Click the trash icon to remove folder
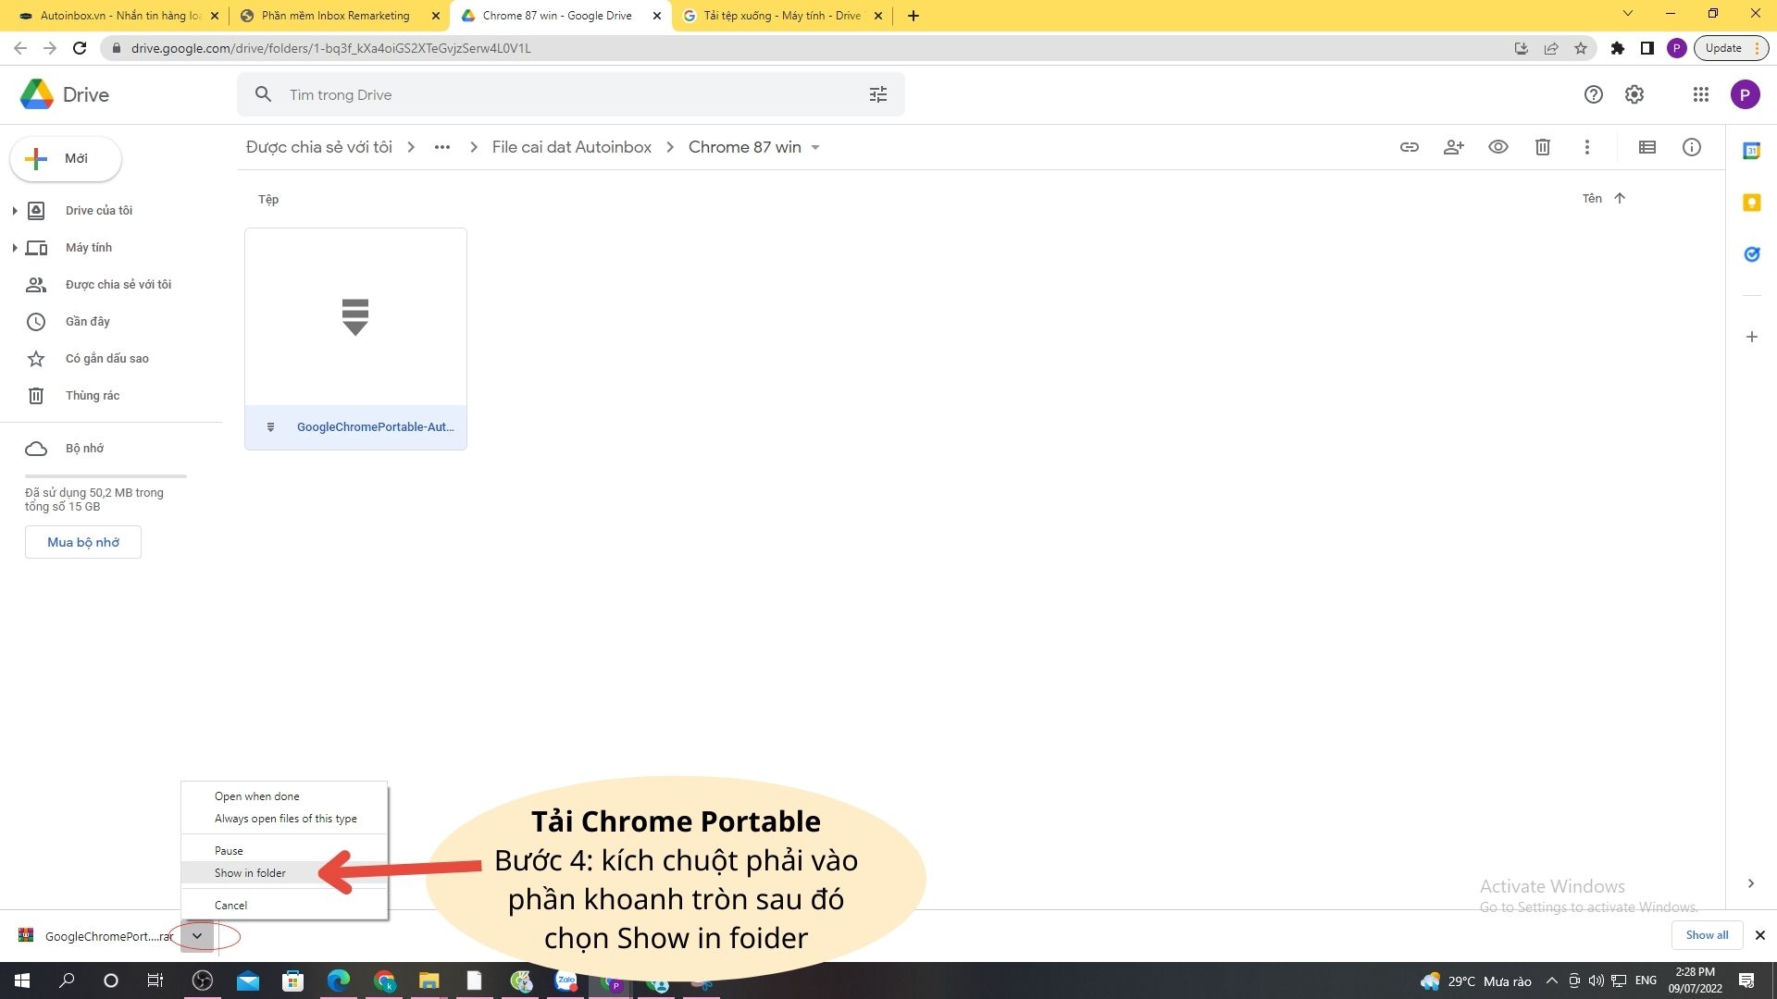1777x999 pixels. [x=1542, y=147]
